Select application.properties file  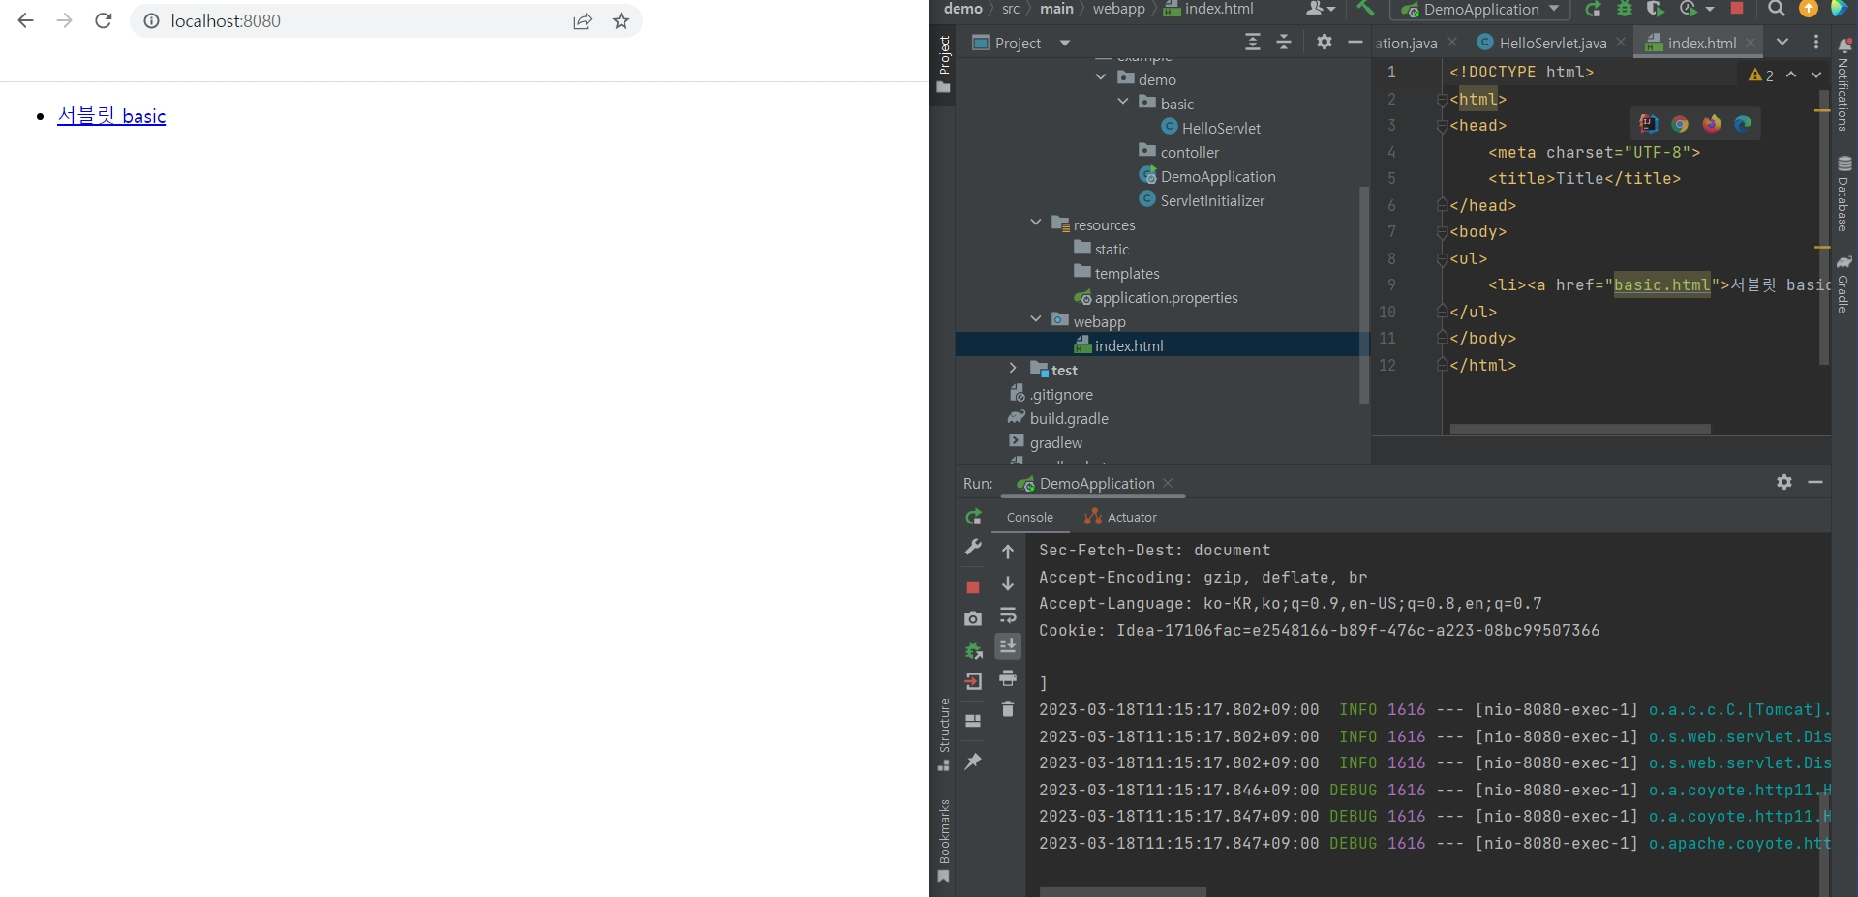(x=1156, y=297)
